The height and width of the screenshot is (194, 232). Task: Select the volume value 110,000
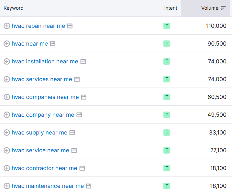pyautogui.click(x=216, y=26)
